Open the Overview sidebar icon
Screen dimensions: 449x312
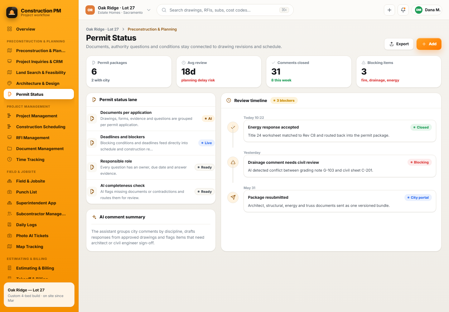10,29
